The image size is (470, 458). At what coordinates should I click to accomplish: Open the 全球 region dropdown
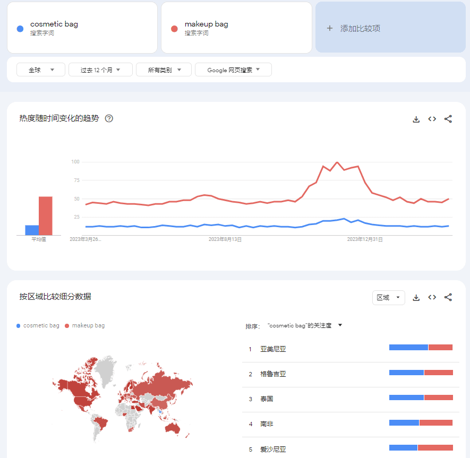(41, 70)
